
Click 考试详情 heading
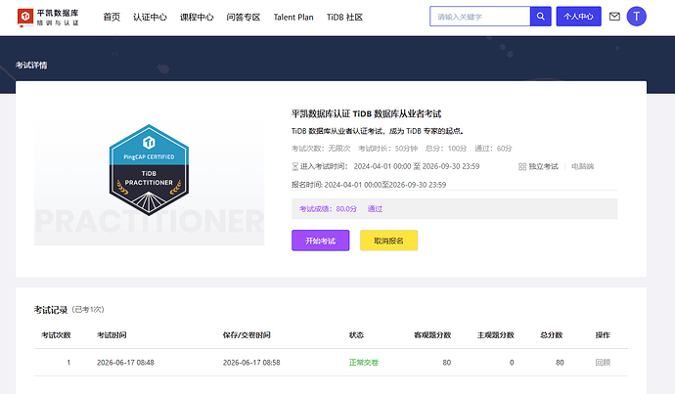31,66
